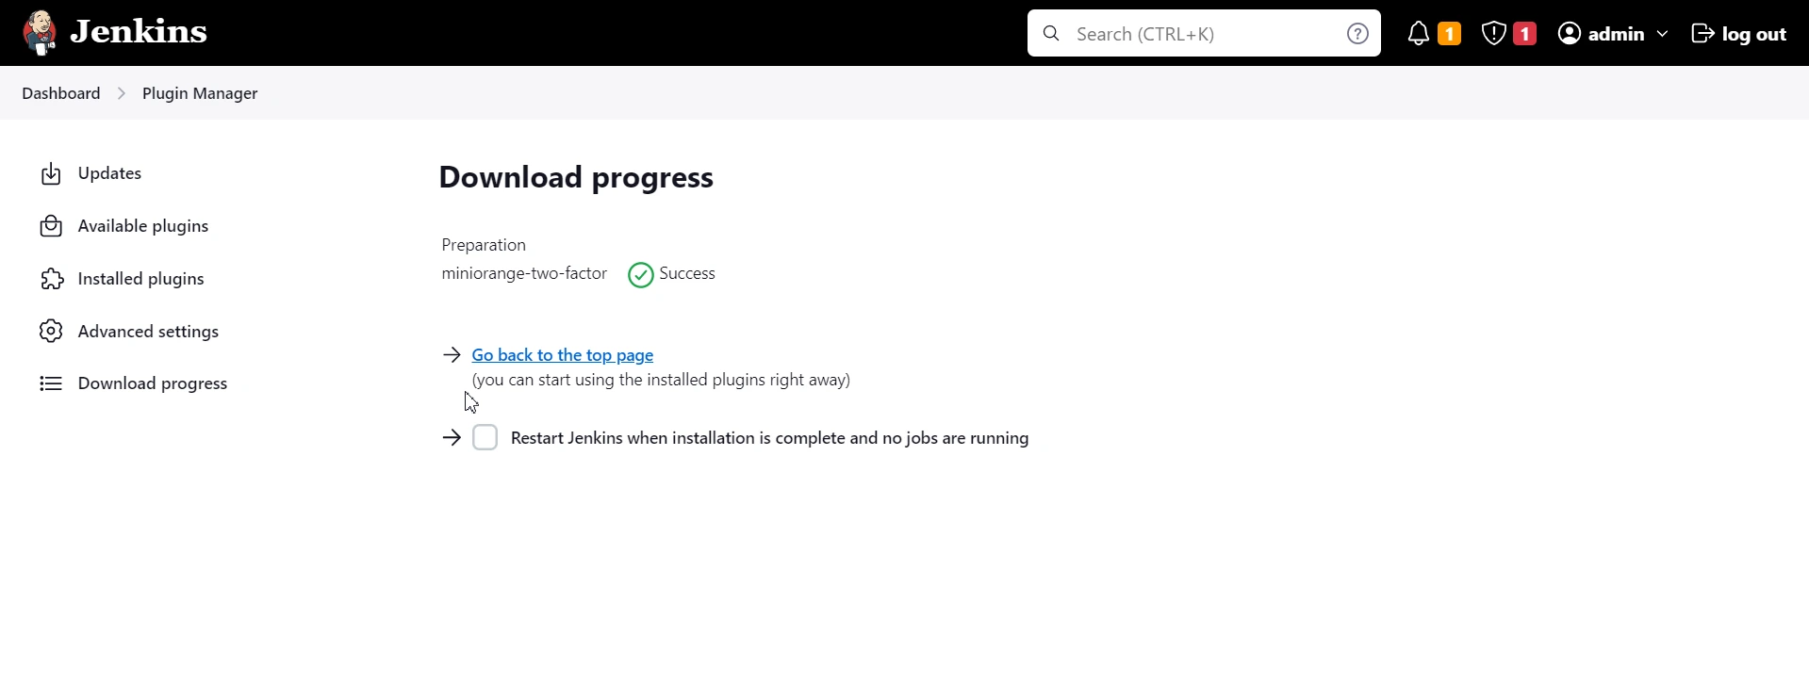Click the orange notification count badge
This screenshot has height=684, width=1809.
[1449, 34]
